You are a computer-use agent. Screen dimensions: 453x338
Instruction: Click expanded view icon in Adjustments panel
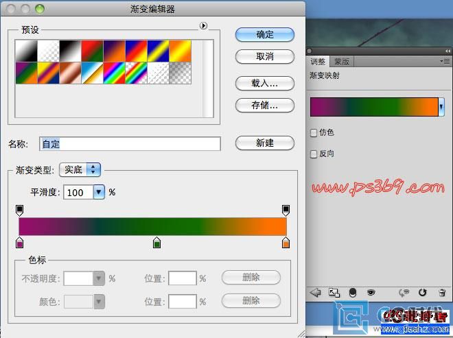click(334, 293)
